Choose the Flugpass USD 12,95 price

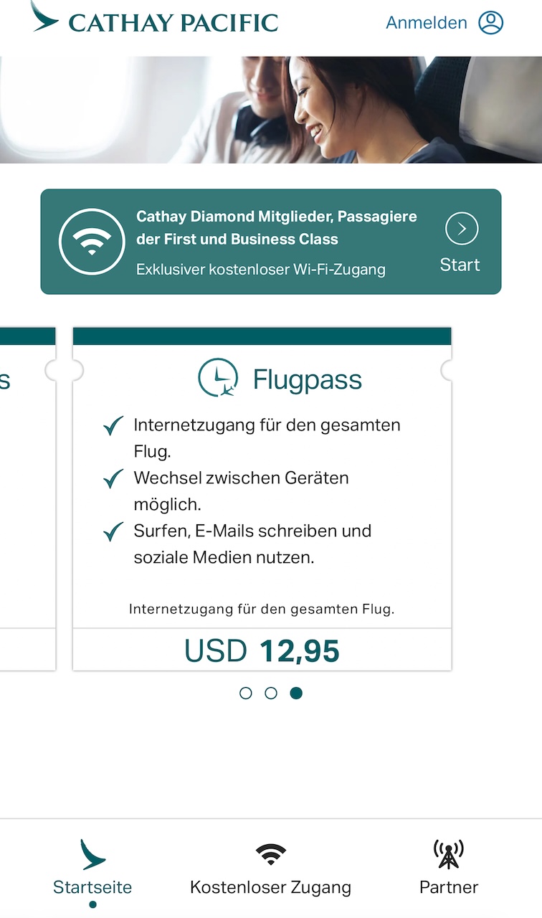point(262,650)
